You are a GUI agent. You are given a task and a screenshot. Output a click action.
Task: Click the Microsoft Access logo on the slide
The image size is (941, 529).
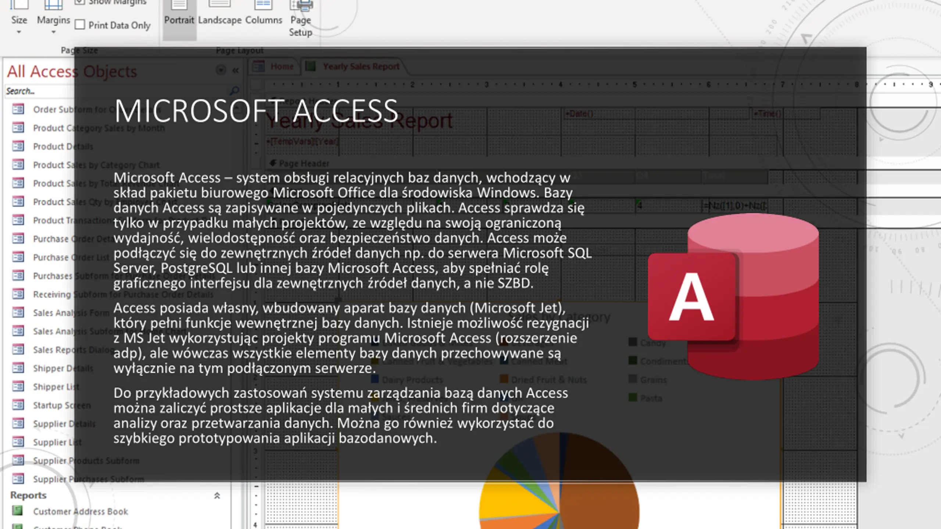point(733,297)
